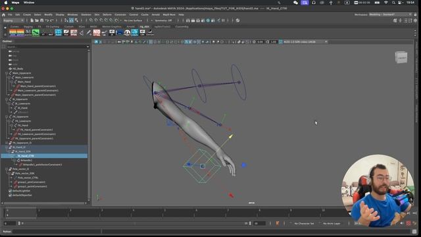This screenshot has height=237, width=421.
Task: Open the Deform menu
Action: click(107, 14)
